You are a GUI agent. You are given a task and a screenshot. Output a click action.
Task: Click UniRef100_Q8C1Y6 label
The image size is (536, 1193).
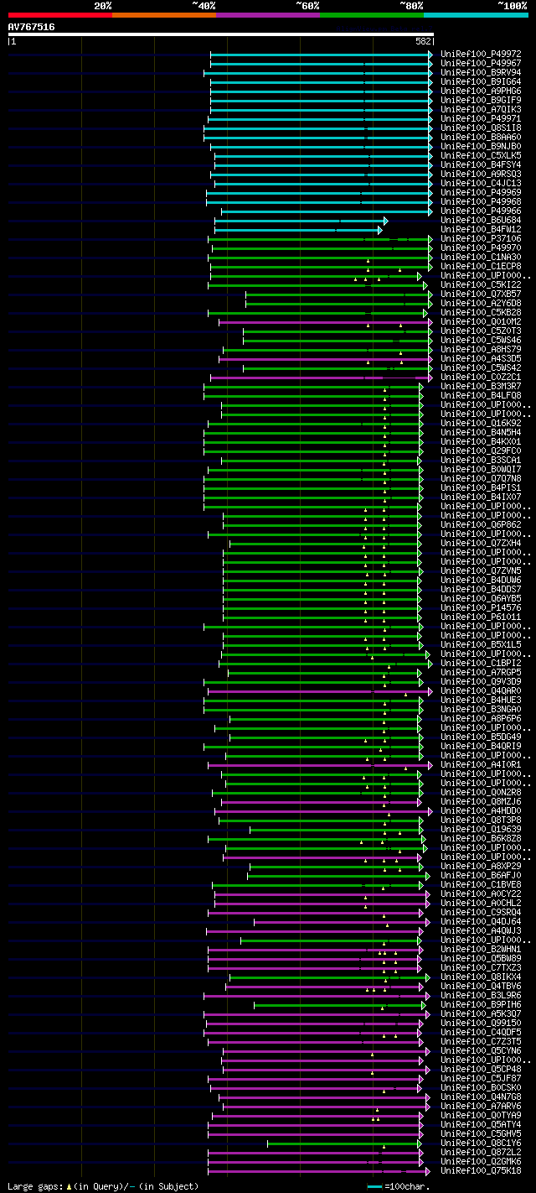pos(481,1143)
